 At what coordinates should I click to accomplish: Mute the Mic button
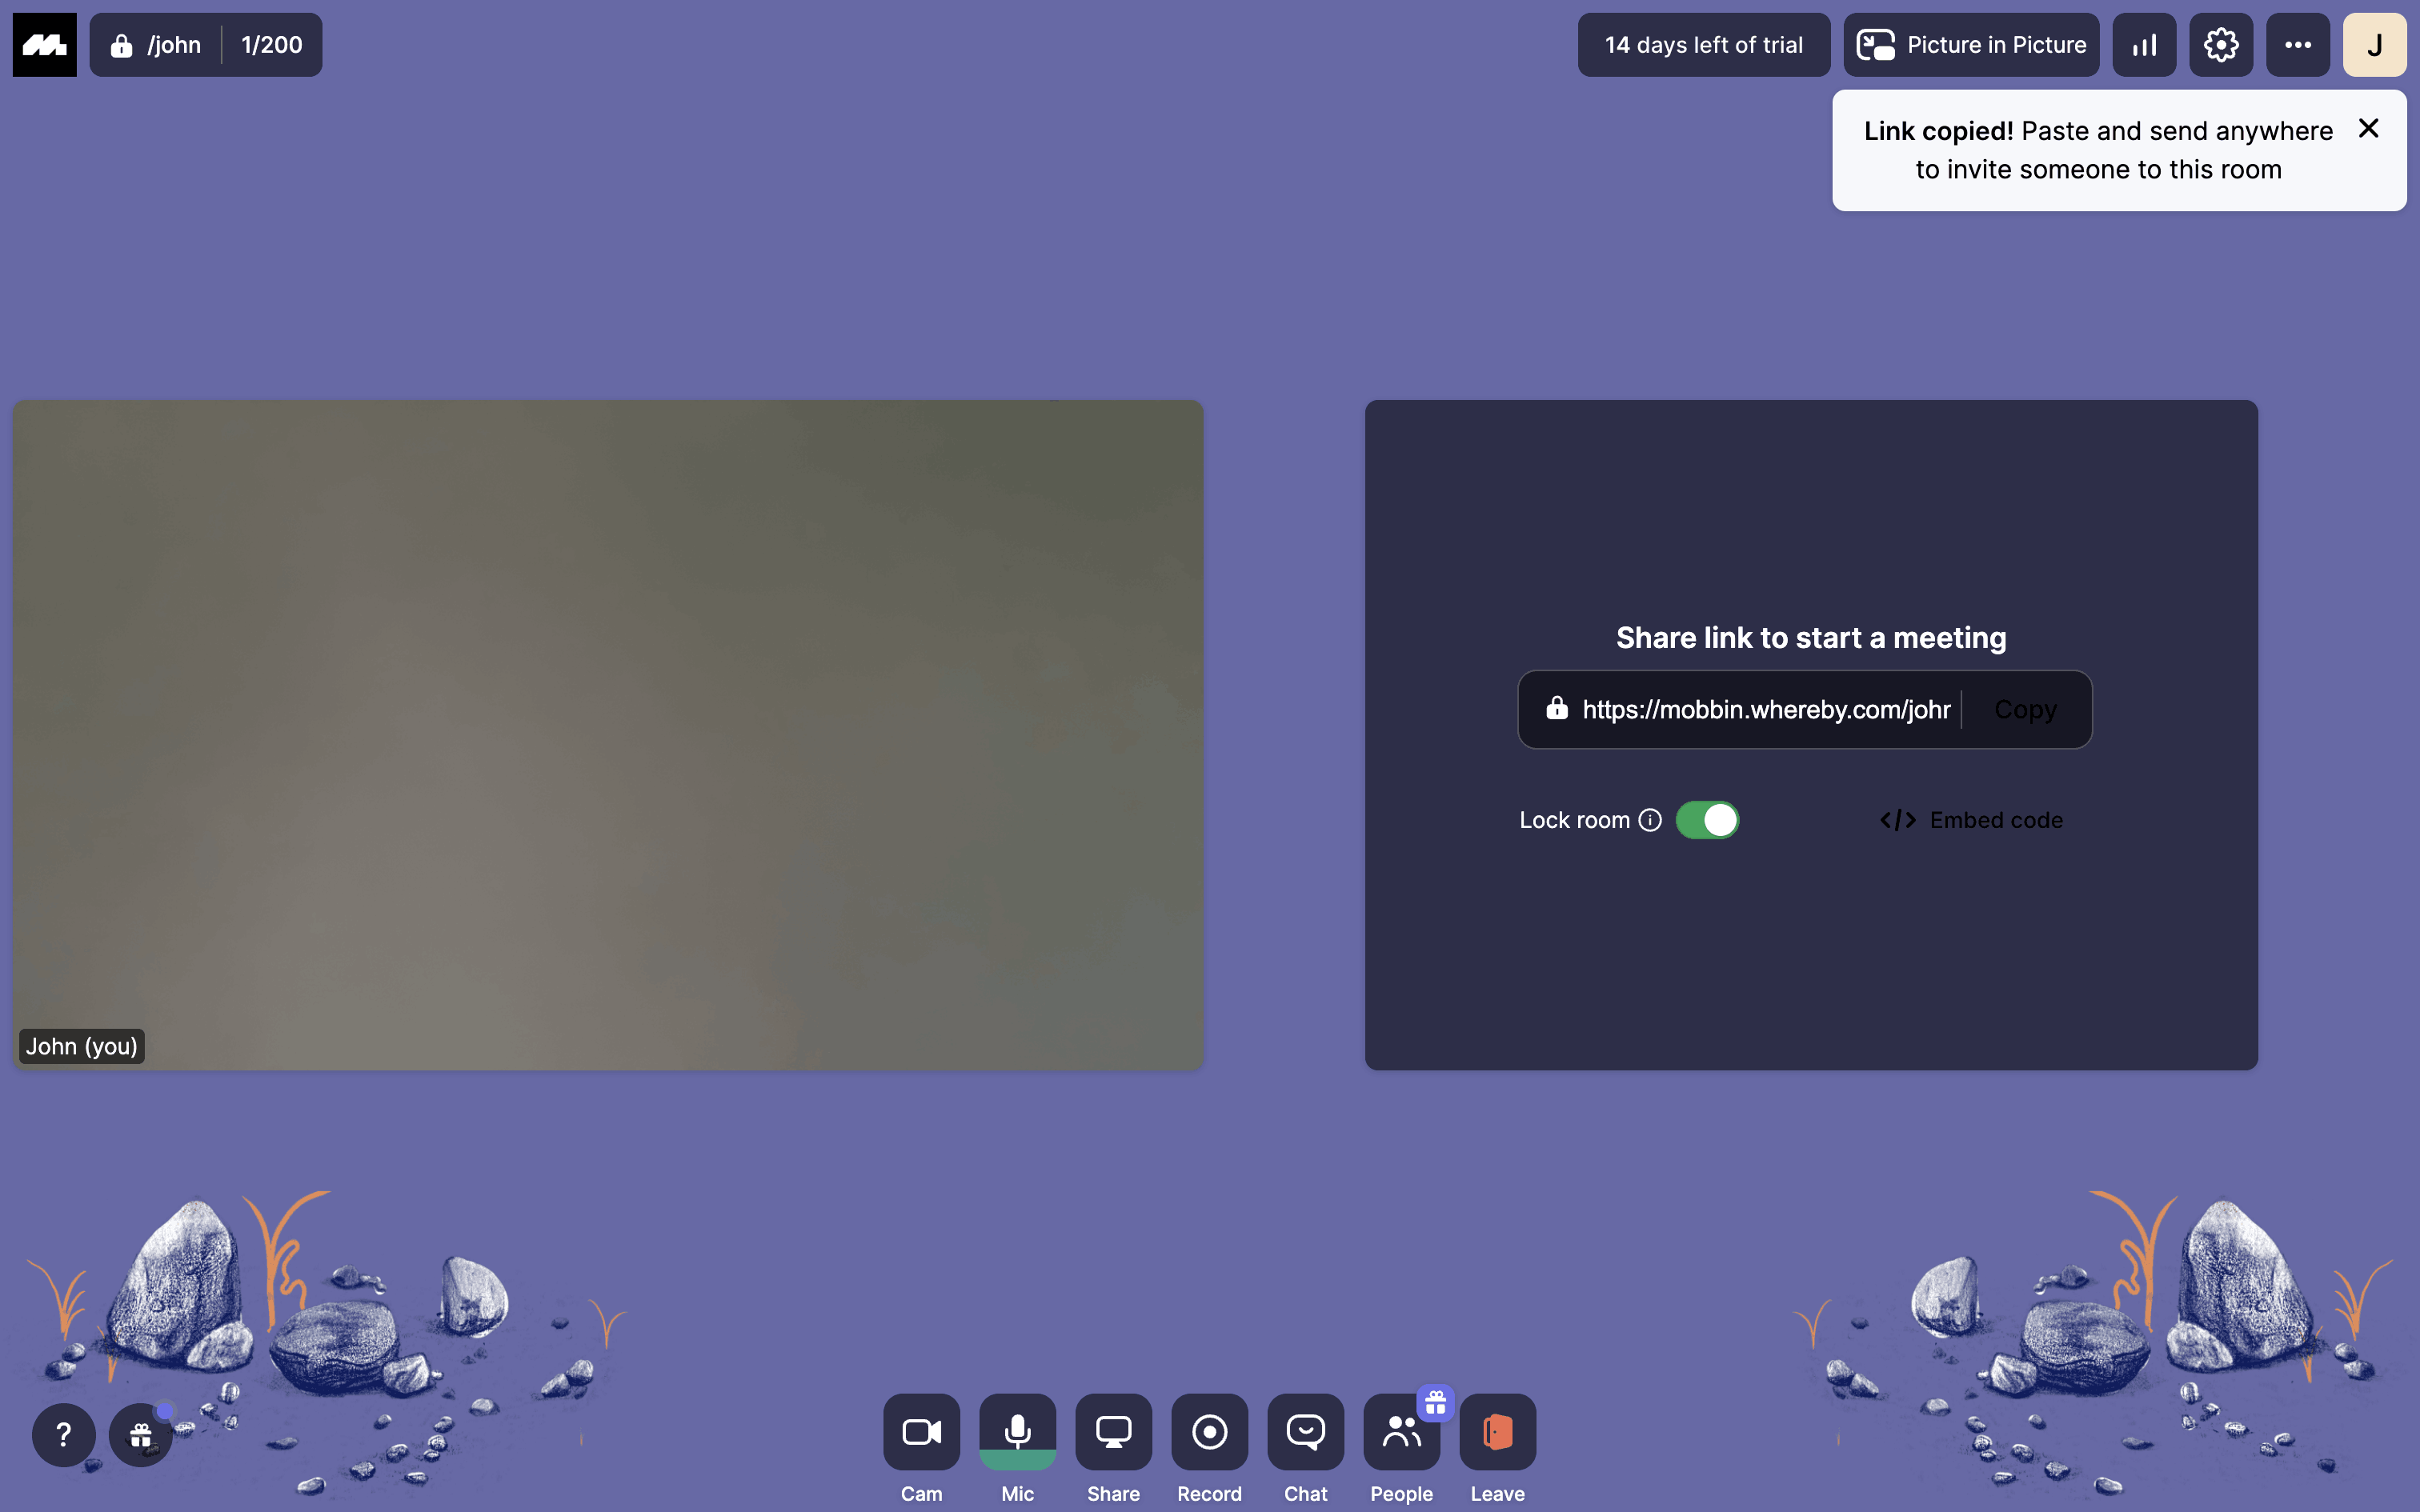(x=1017, y=1431)
